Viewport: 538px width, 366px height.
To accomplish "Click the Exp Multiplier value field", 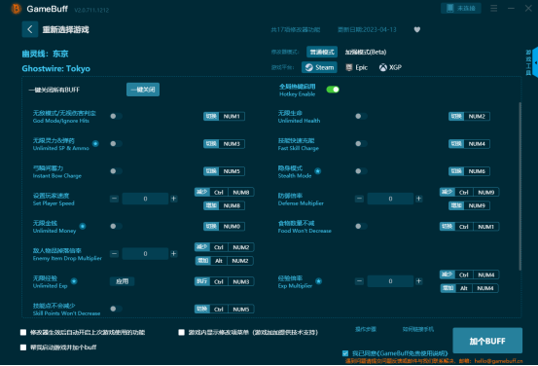I will pyautogui.click(x=390, y=281).
